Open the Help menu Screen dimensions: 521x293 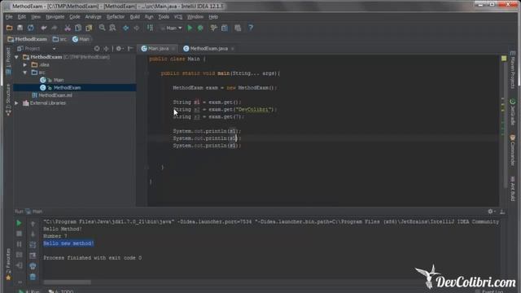coord(213,16)
